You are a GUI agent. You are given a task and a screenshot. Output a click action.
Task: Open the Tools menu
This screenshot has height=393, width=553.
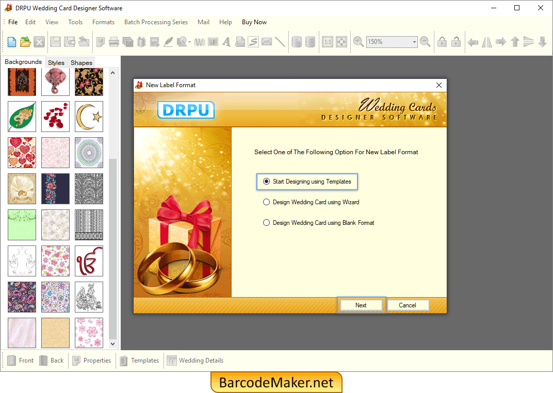pyautogui.click(x=75, y=22)
